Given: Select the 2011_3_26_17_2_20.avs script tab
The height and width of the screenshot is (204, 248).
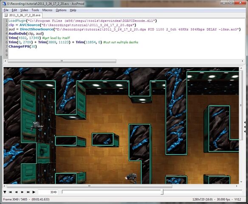Looking at the screenshot, I should (x=23, y=15).
